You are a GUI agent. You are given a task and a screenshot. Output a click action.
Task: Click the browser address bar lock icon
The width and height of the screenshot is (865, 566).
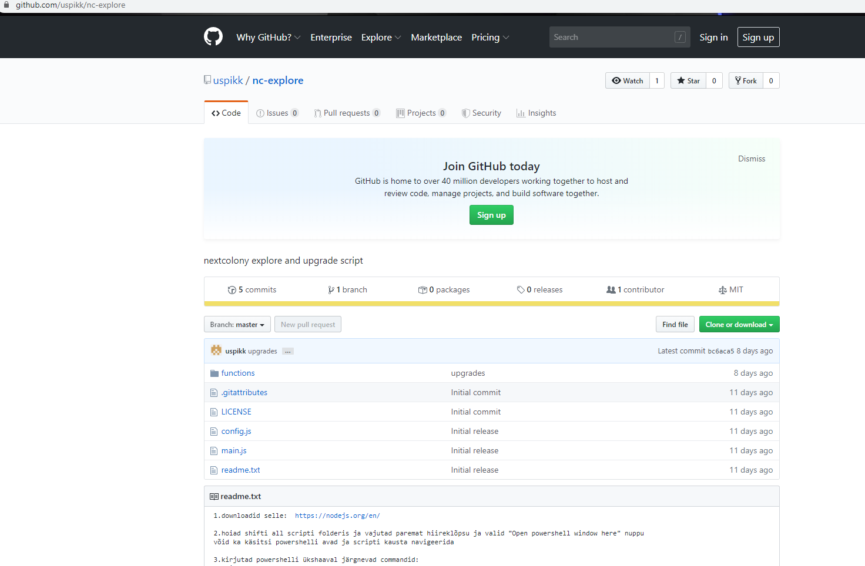click(6, 5)
